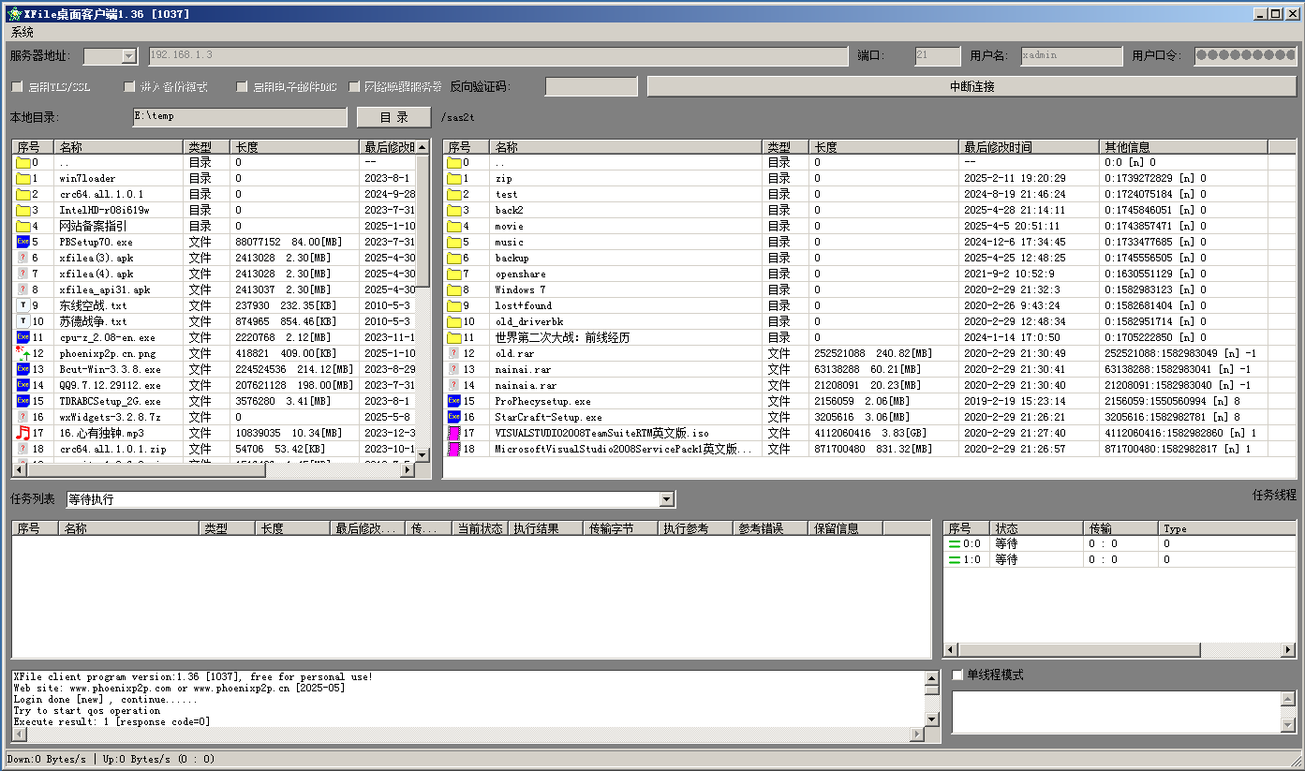Select the PBSetup70.exe file icon
The image size is (1305, 771).
pyautogui.click(x=23, y=242)
